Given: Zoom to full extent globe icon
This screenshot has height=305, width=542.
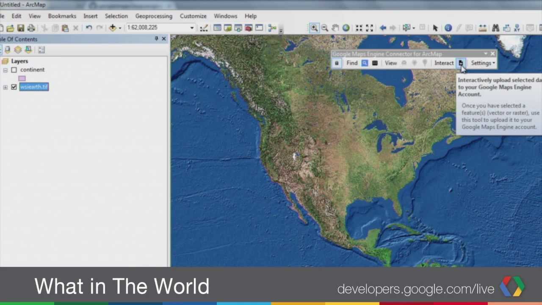Looking at the screenshot, I should (346, 28).
